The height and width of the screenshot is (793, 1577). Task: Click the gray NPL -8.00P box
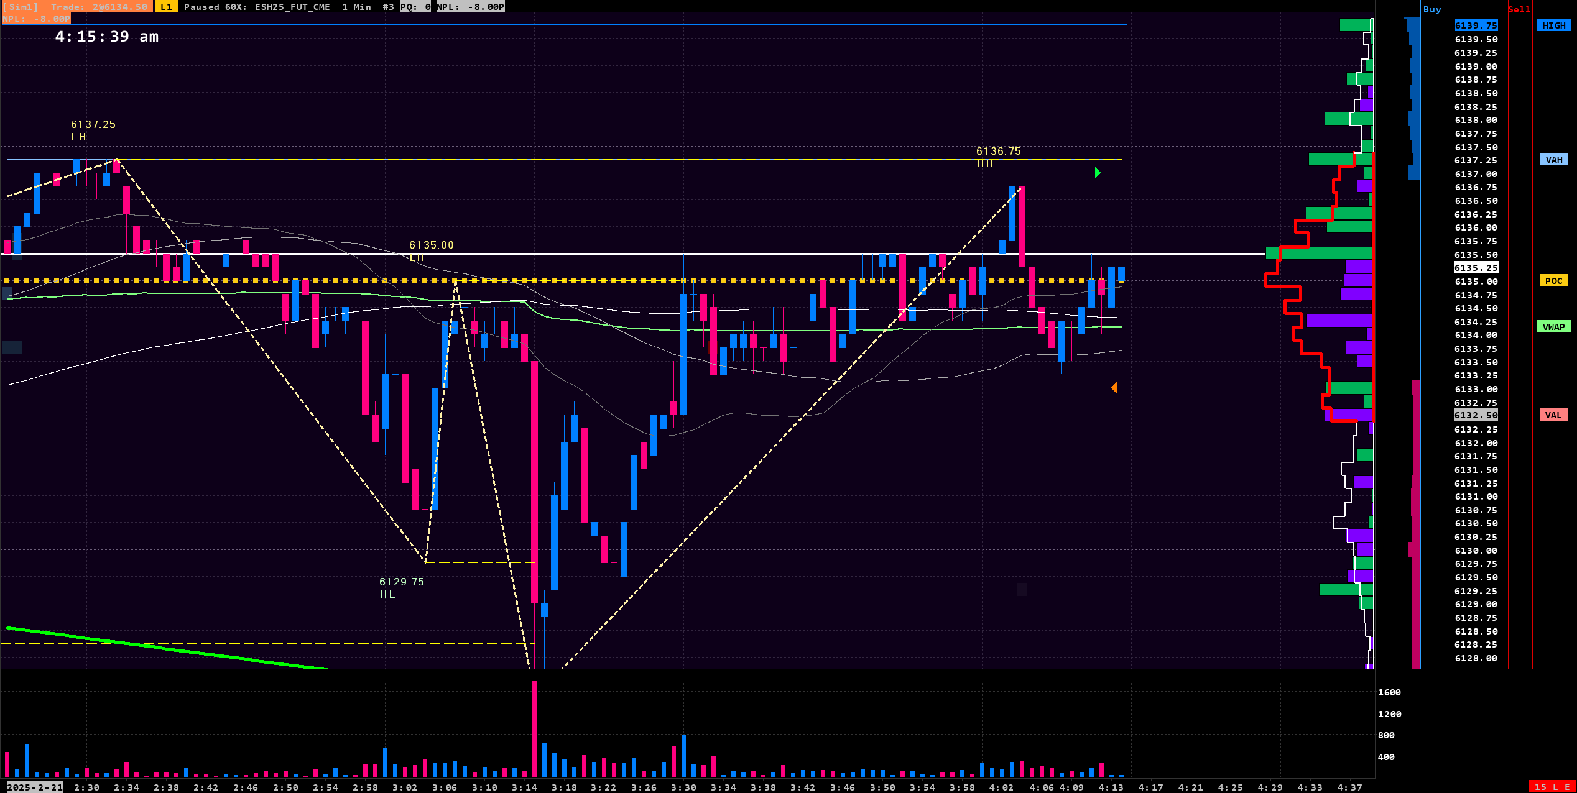tap(470, 7)
